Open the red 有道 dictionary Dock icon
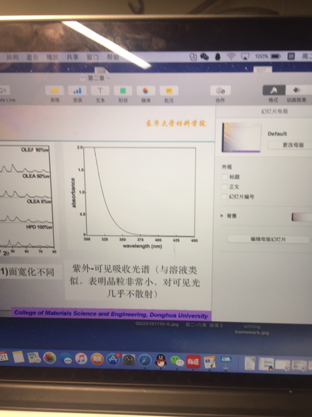 click(193, 362)
